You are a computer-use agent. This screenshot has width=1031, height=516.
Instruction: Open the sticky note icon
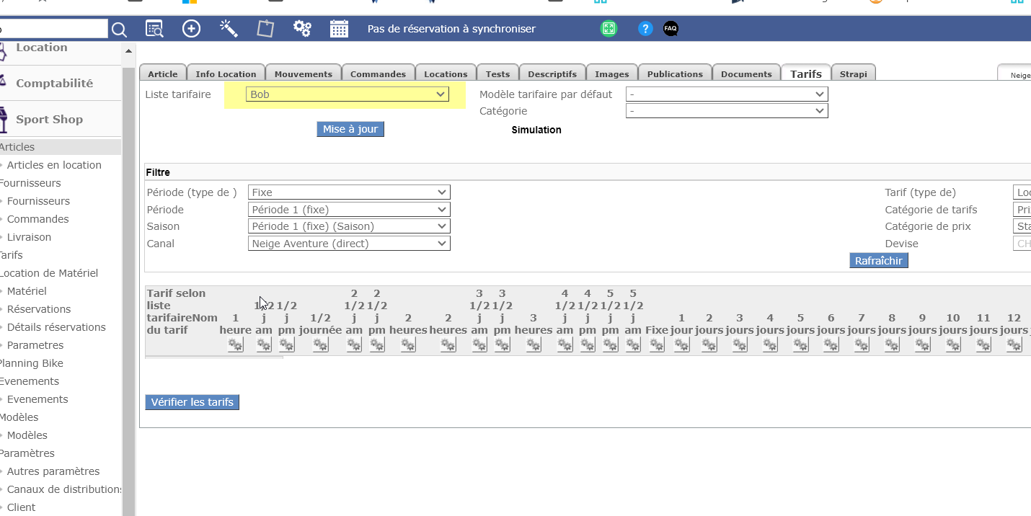click(265, 29)
